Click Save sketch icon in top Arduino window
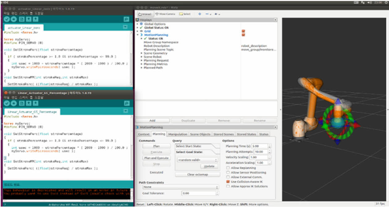The width and height of the screenshot is (389, 207). [36, 19]
